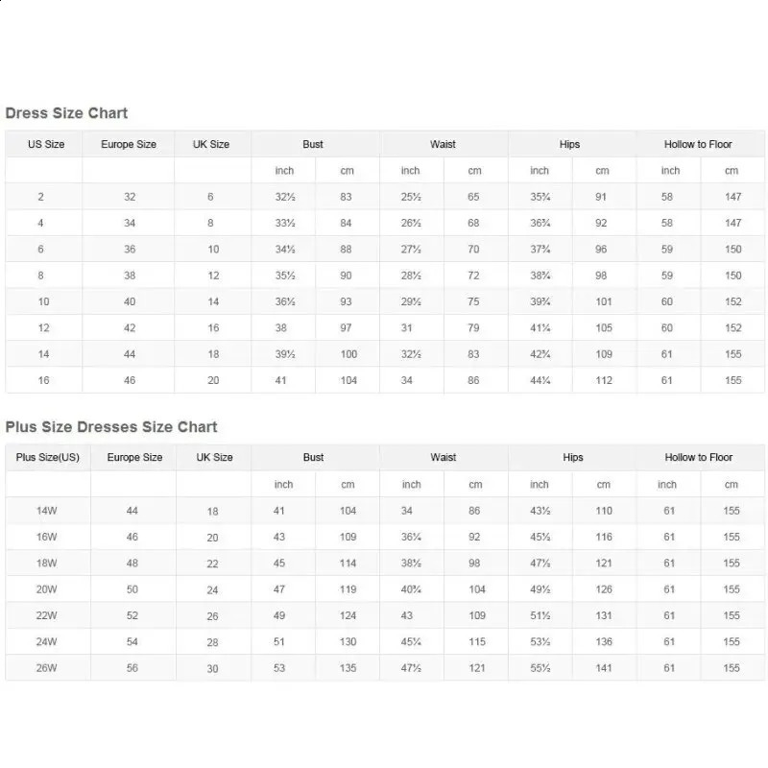
Task: Click the UK Size header in plus chart
Action: 214,457
